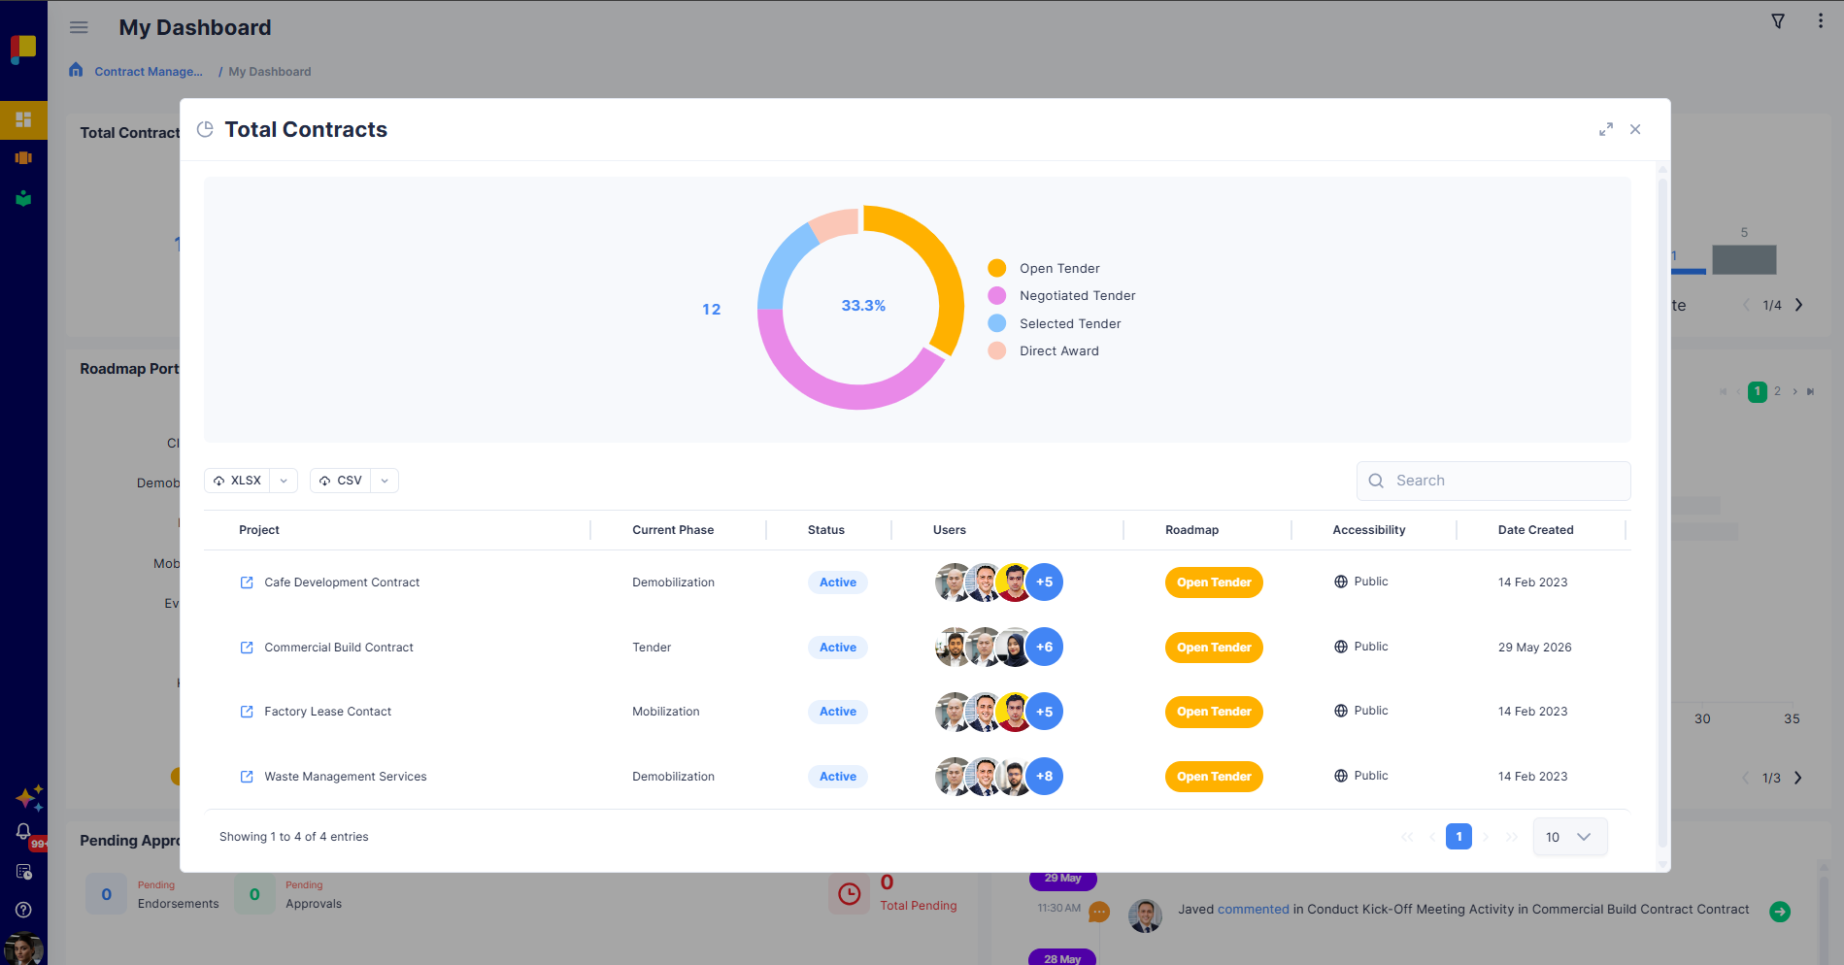1844x965 pixels.
Task: Click the help question mark icon
Action: click(x=23, y=910)
